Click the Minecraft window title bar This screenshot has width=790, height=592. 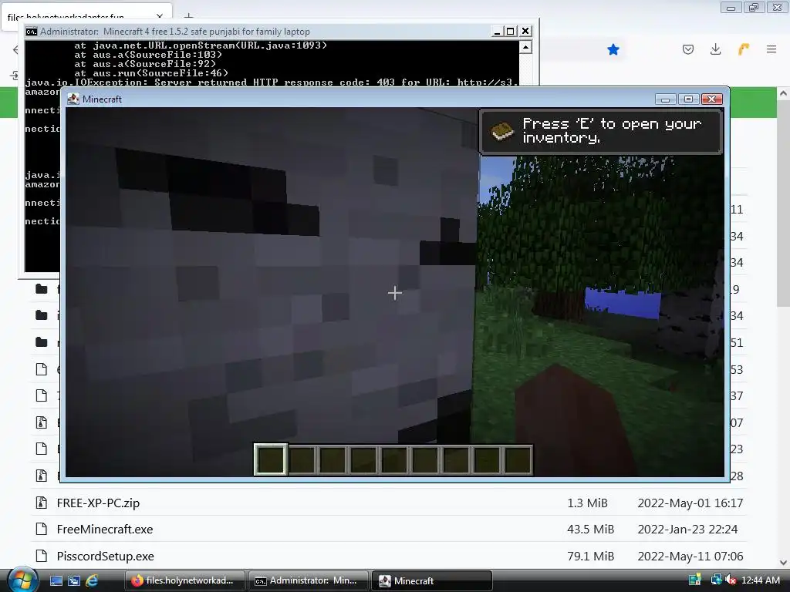point(360,99)
